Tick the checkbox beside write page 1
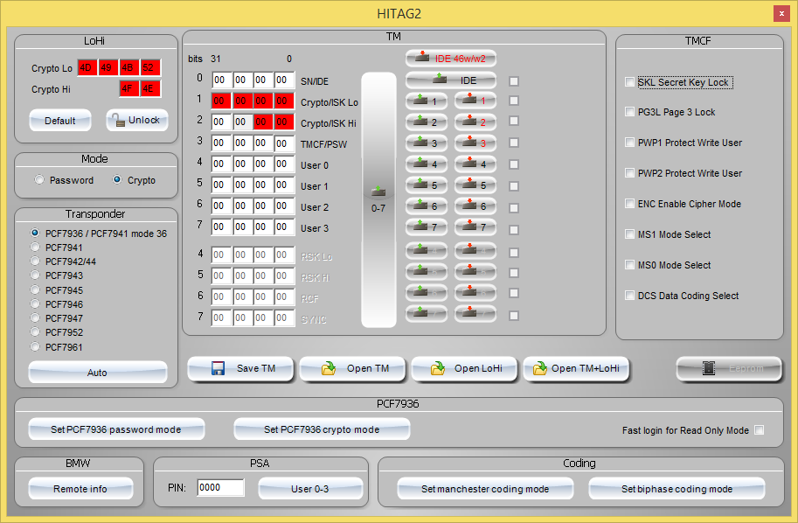The image size is (798, 523). click(514, 101)
